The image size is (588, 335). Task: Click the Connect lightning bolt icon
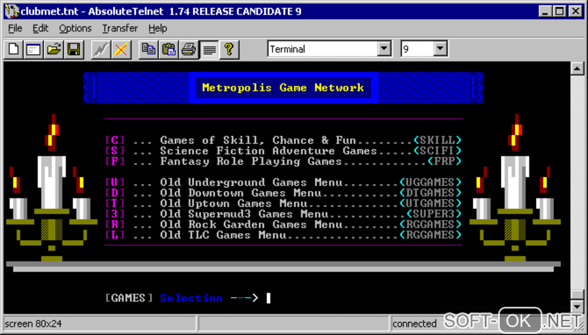(101, 49)
